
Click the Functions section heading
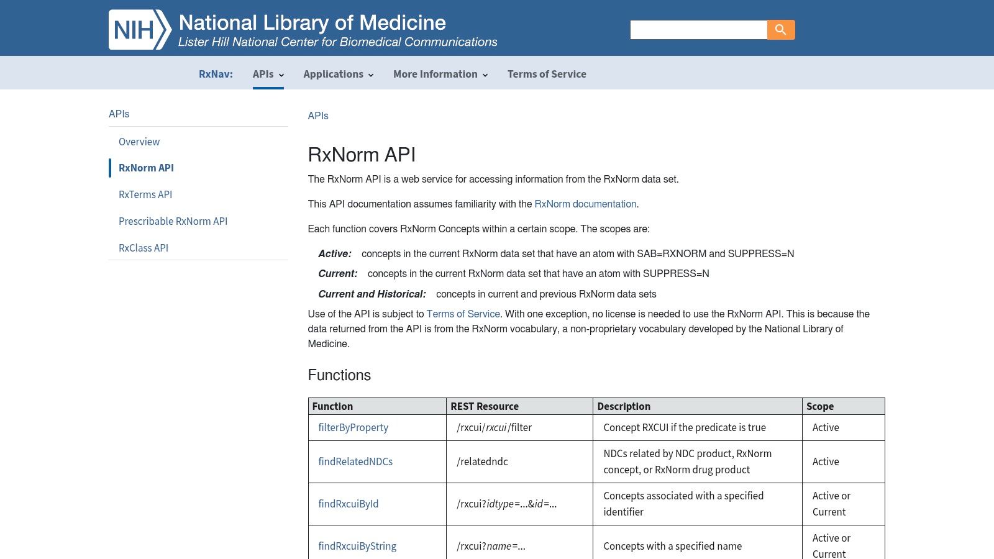(339, 375)
